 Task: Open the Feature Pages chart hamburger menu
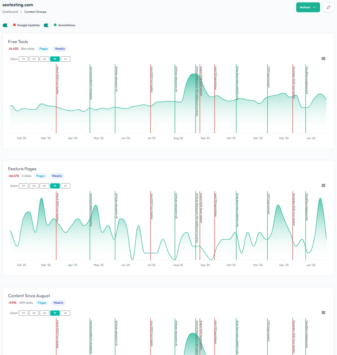tap(323, 185)
